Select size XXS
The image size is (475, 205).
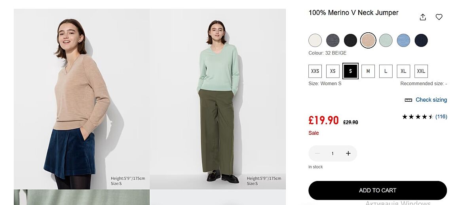pyautogui.click(x=315, y=71)
